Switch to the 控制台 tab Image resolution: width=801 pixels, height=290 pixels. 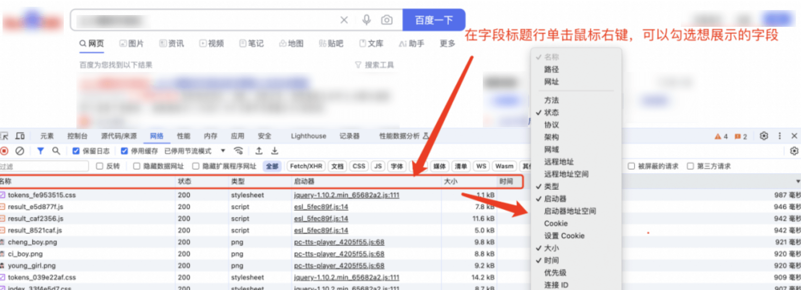77,136
